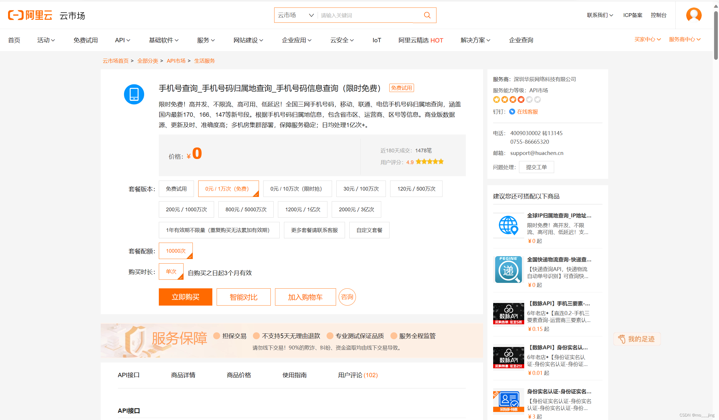The image size is (719, 420).
Task: Open the user avatar profile icon
Action: (x=693, y=15)
